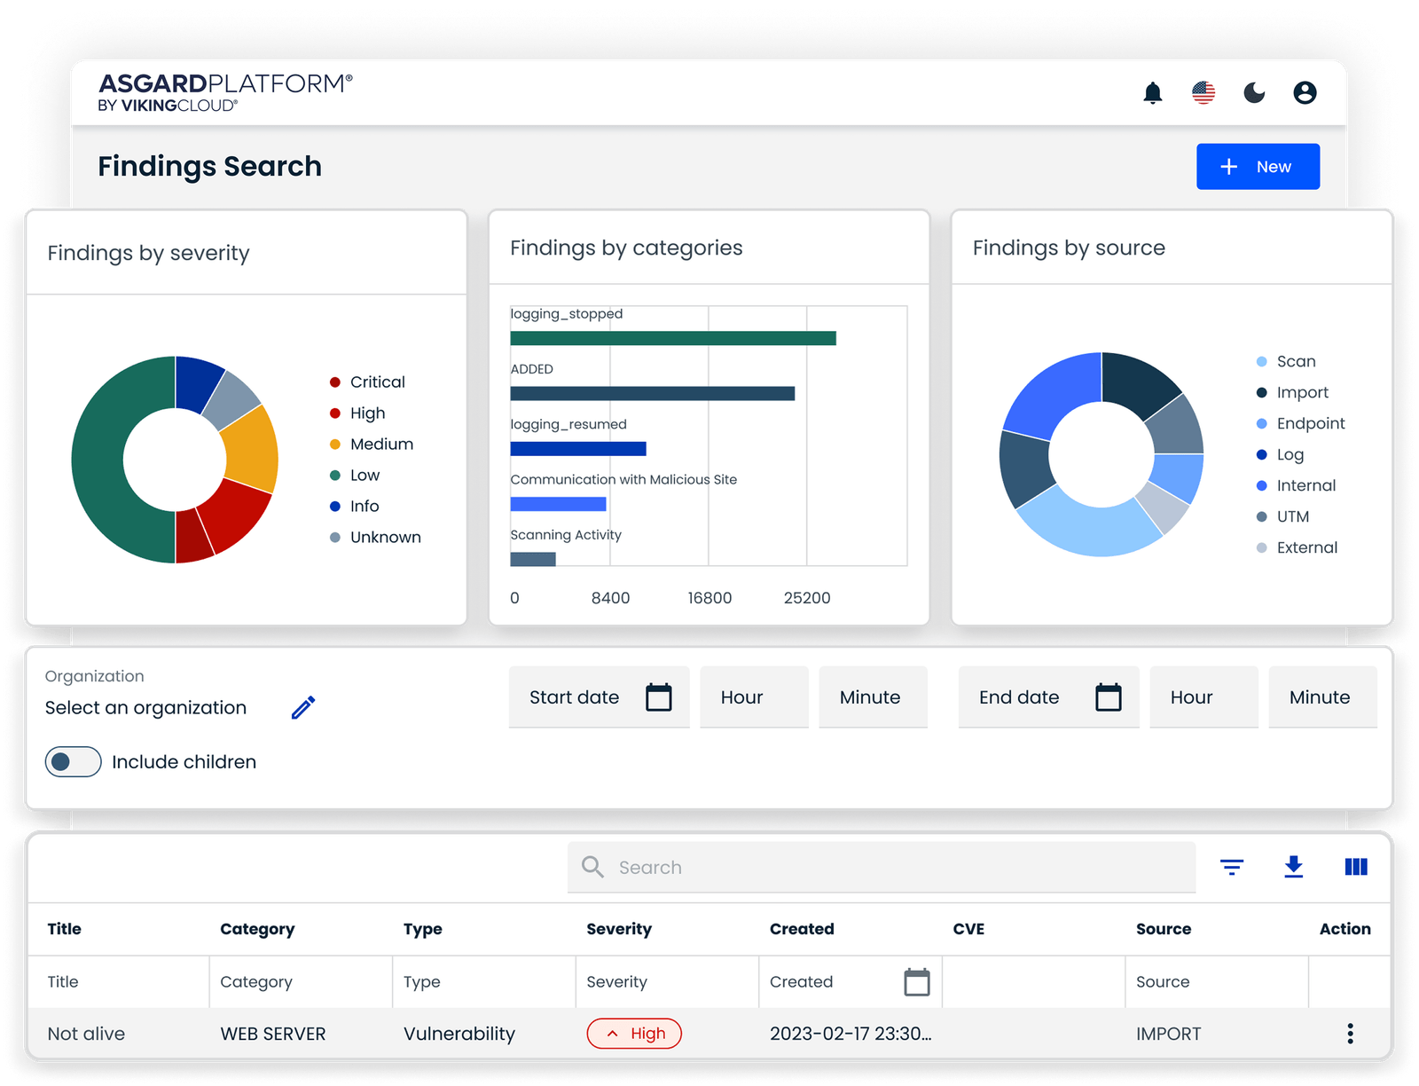Click inside the Search input field
Image resolution: width=1419 pixels, height=1086 pixels.
[x=882, y=867]
